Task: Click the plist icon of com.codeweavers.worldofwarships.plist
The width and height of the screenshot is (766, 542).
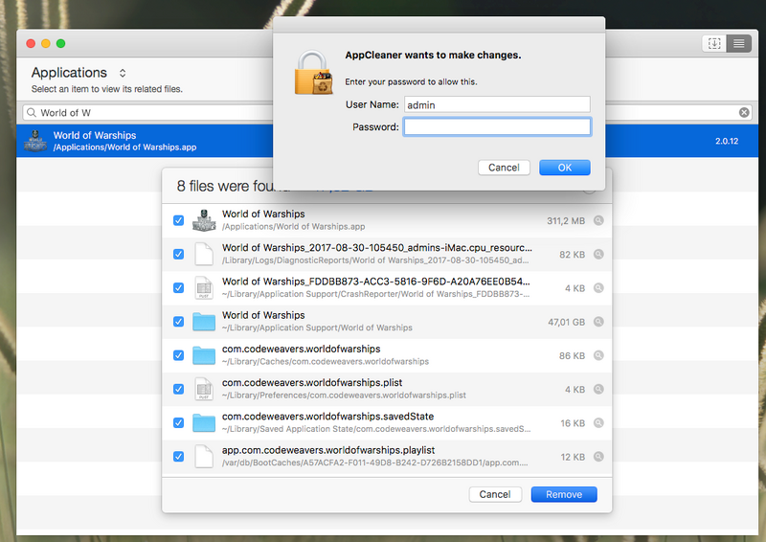Action: (x=204, y=389)
